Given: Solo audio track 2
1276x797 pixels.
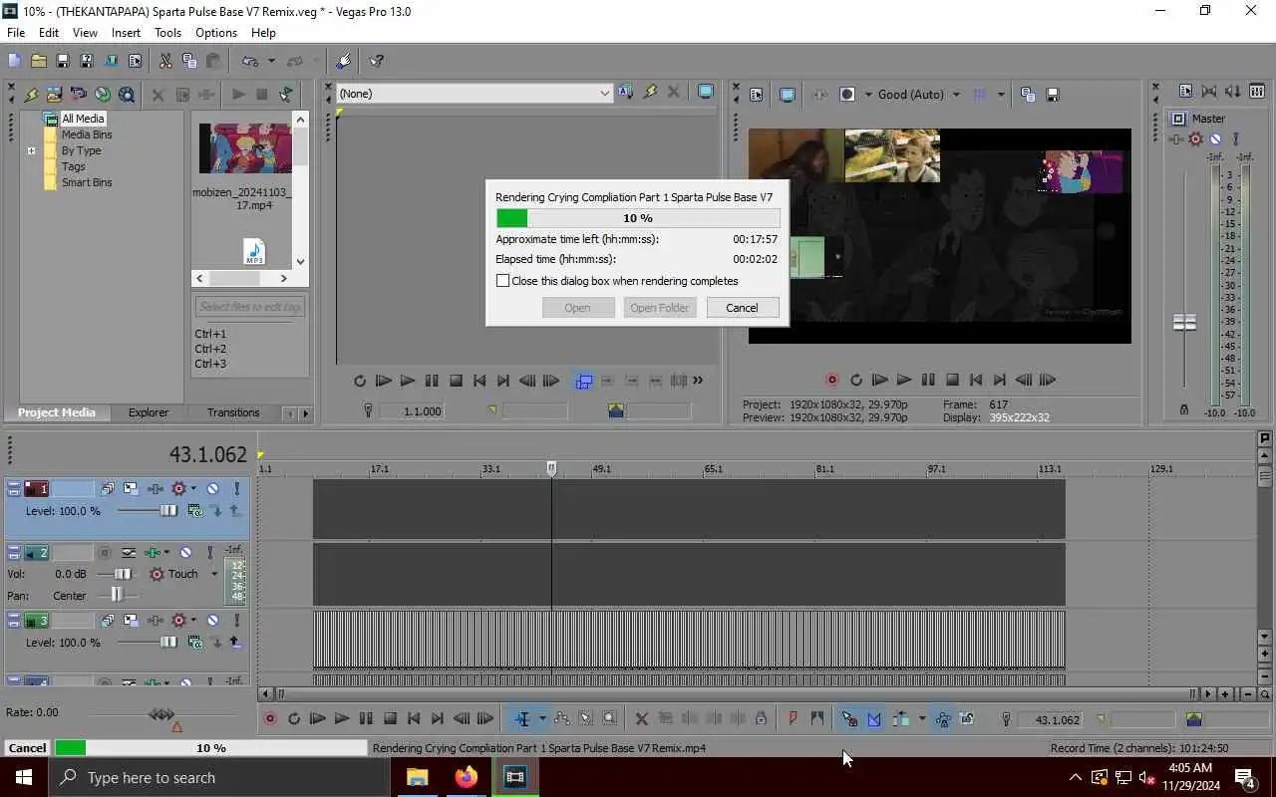Looking at the screenshot, I should [x=209, y=552].
